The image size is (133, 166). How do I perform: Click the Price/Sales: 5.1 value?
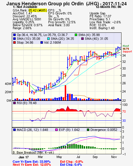(x=100, y=19)
